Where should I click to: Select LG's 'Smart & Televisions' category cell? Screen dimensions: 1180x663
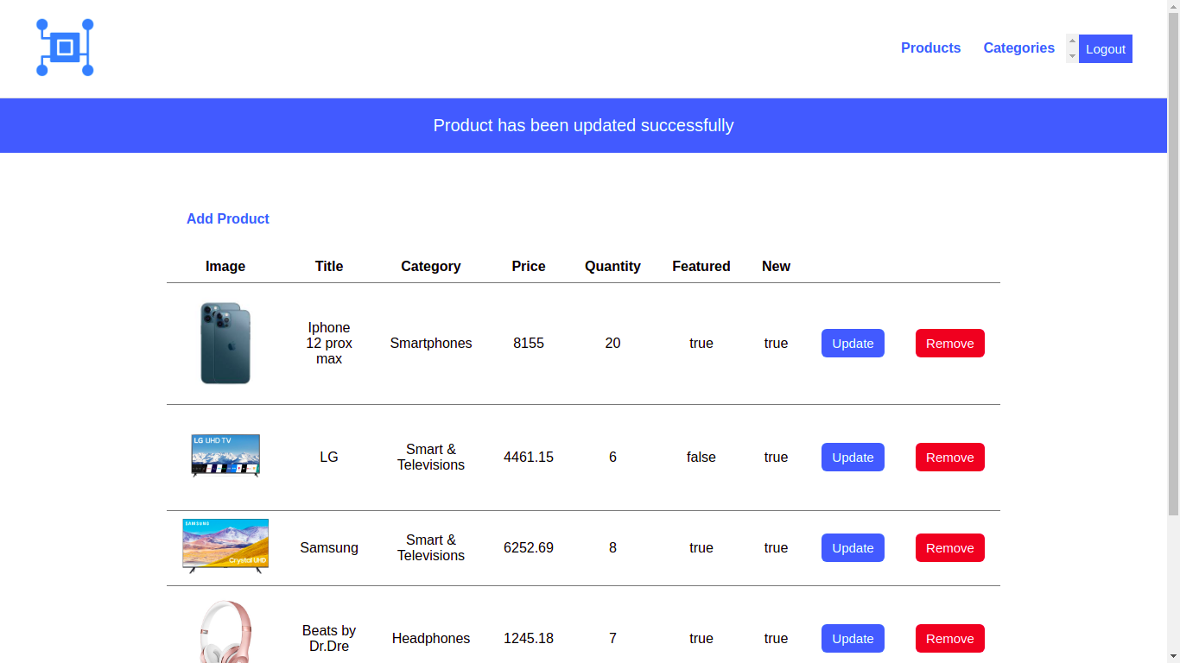click(431, 458)
